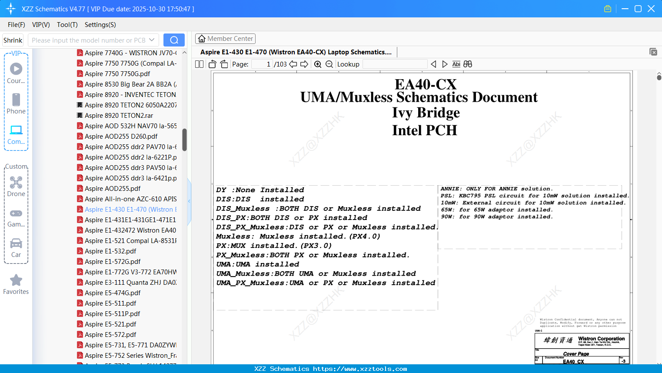Click the XZZ Schematics app logo

click(x=11, y=9)
